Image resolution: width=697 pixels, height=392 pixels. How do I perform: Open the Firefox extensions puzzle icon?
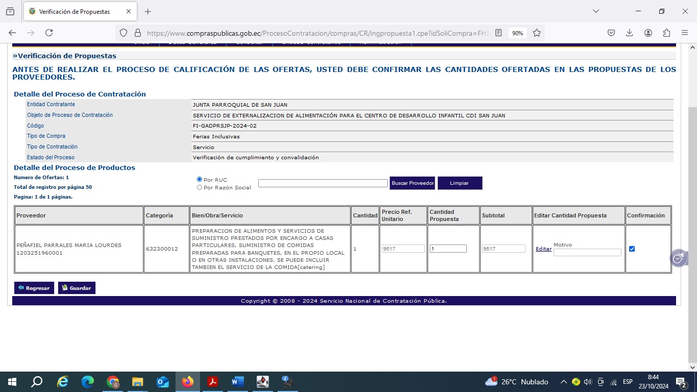666,33
